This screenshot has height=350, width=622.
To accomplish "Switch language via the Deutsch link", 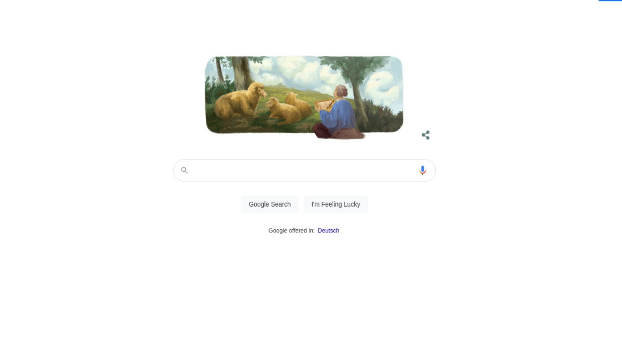I will [x=328, y=230].
